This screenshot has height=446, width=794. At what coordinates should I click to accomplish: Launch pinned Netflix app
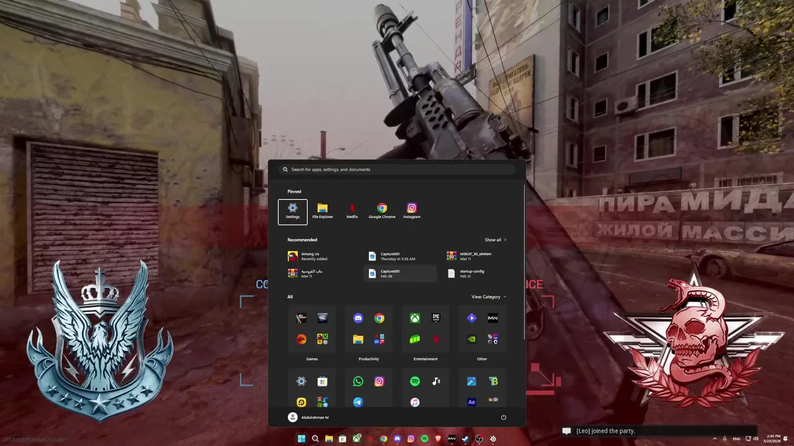(352, 211)
